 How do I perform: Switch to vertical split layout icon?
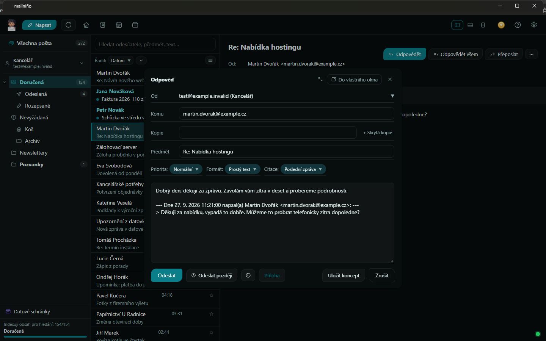click(x=457, y=25)
